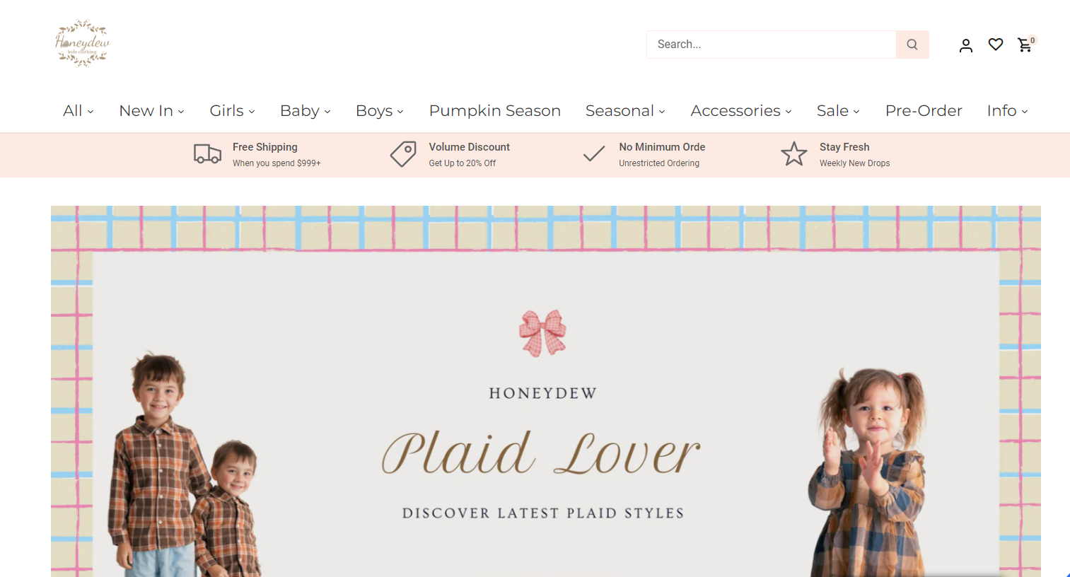This screenshot has width=1070, height=577.
Task: Expand the Boys category dropdown
Action: click(x=379, y=111)
